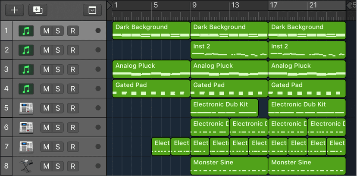Solo track 4
The image size is (357, 176).
coord(58,89)
